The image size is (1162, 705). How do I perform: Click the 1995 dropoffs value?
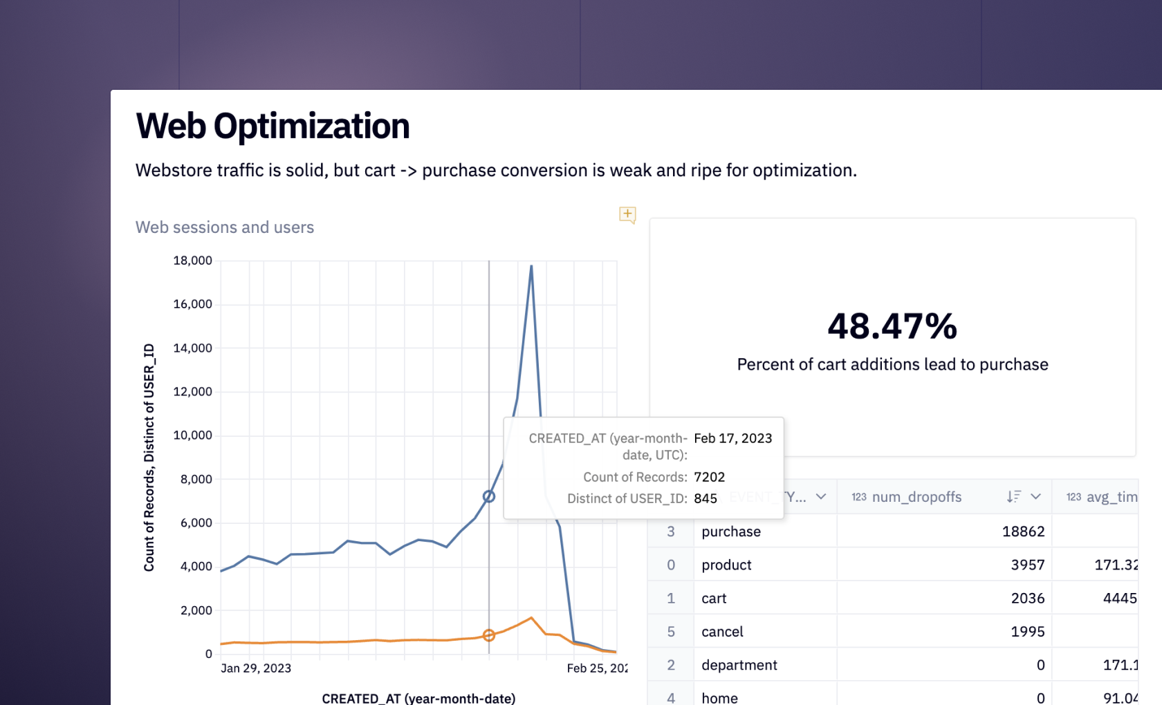pyautogui.click(x=1028, y=632)
